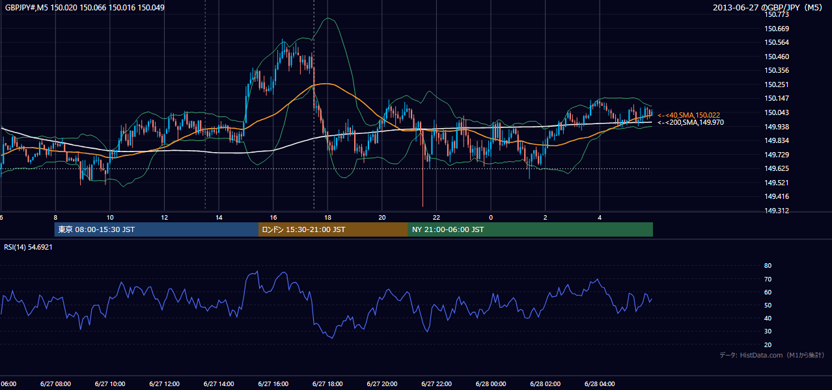Image resolution: width=832 pixels, height=390 pixels.
Task: Click RSI scale value 30
Action: [x=768, y=331]
